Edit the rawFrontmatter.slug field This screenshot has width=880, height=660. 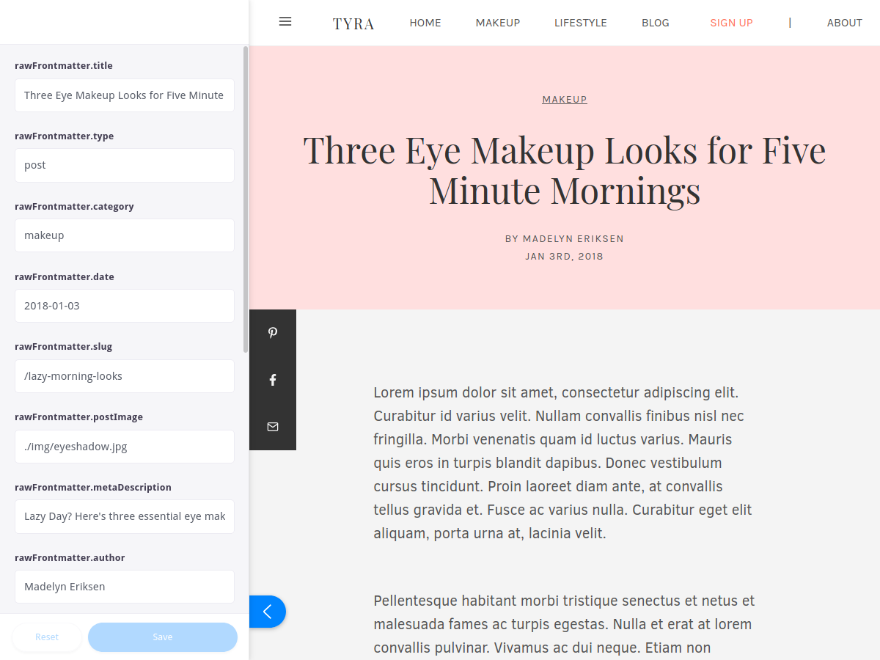point(125,376)
